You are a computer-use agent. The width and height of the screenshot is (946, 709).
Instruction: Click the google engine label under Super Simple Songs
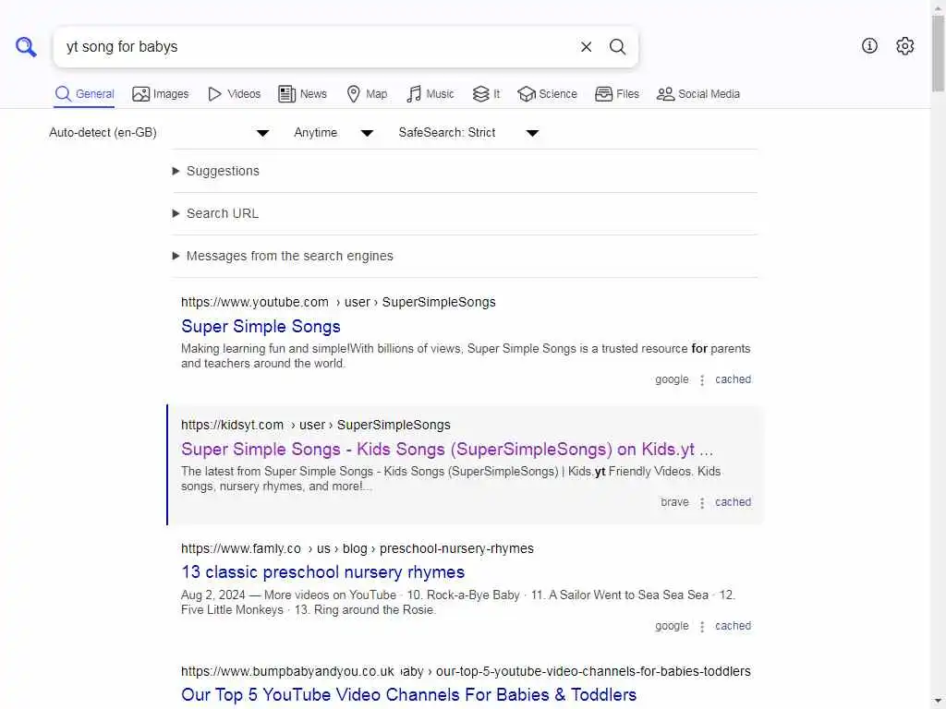(672, 379)
